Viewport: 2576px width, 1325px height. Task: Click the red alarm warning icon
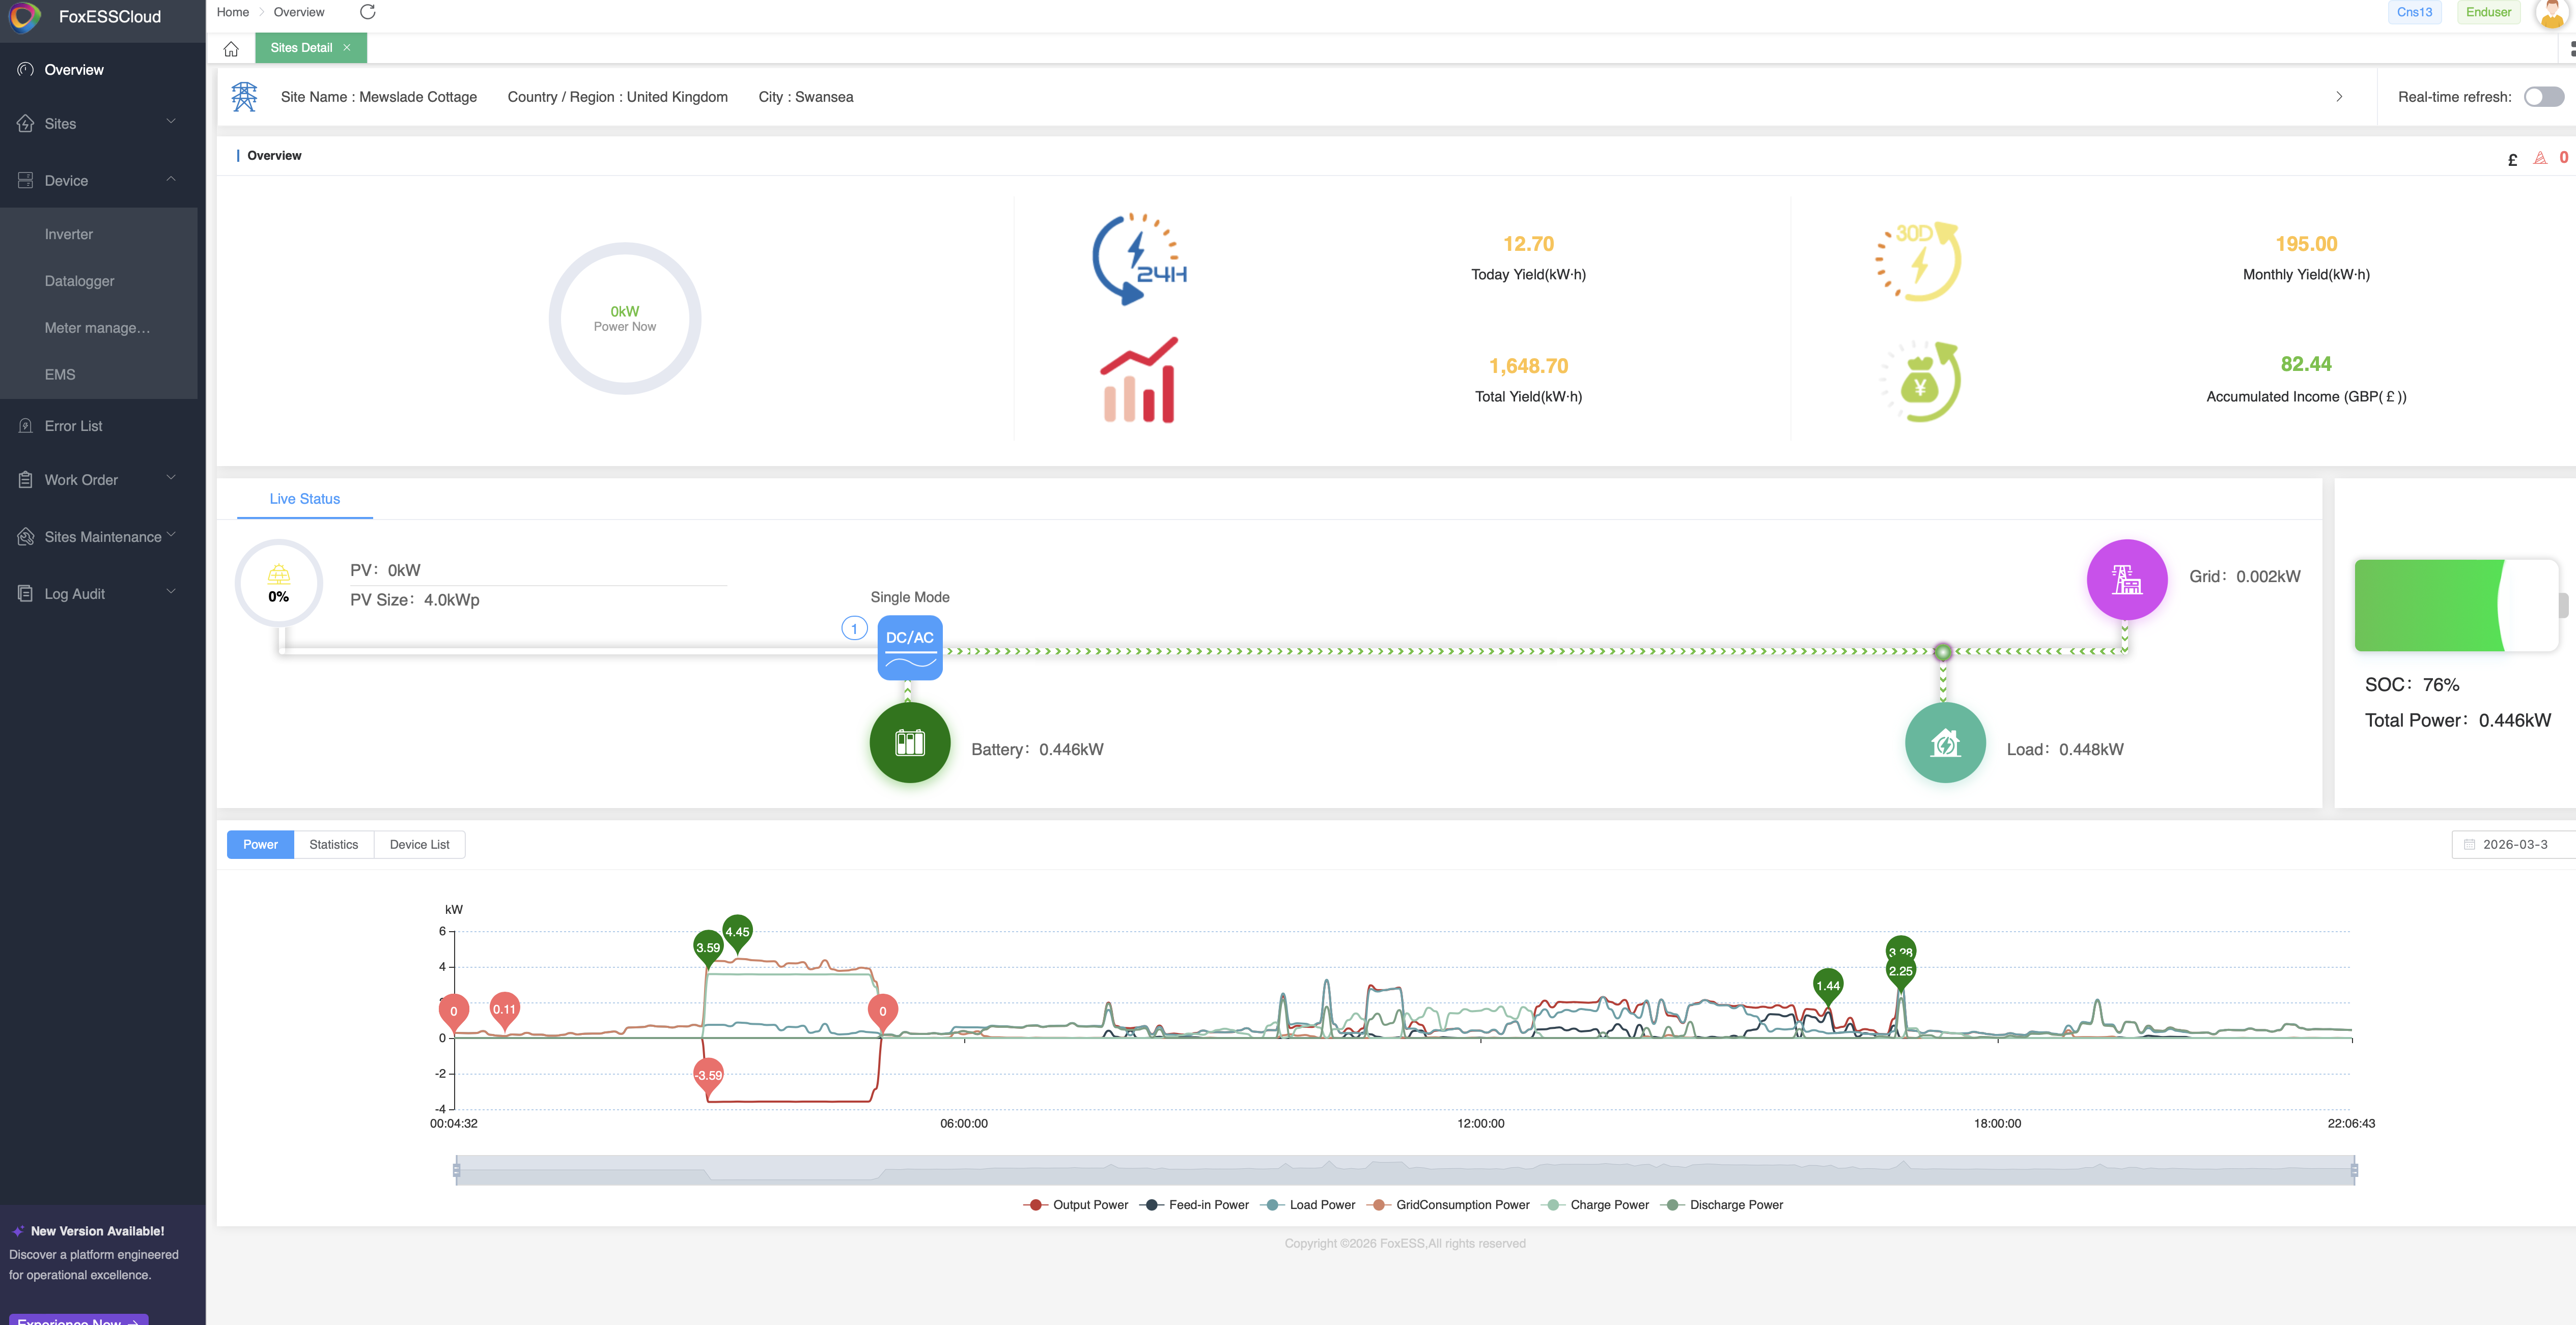[2539, 158]
